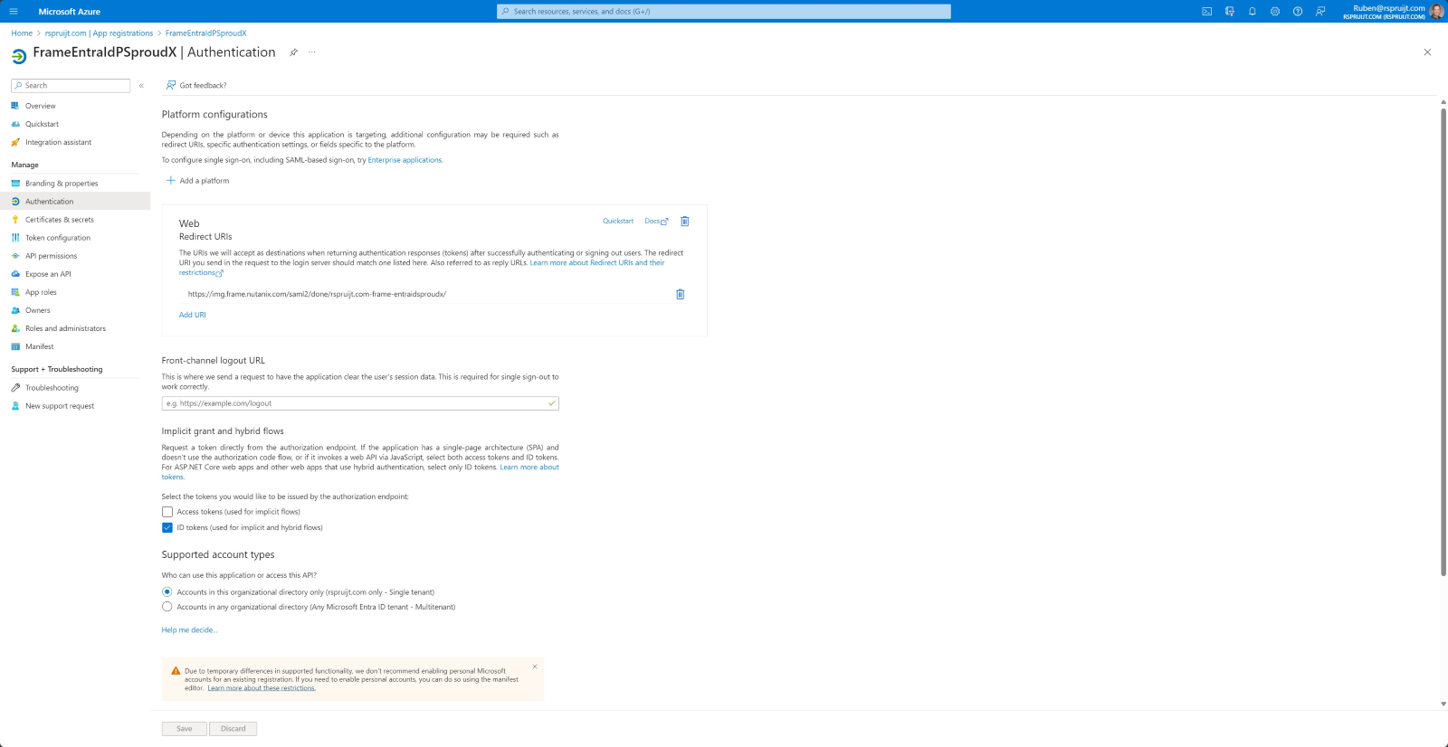Open Enterprise applications link

point(405,160)
